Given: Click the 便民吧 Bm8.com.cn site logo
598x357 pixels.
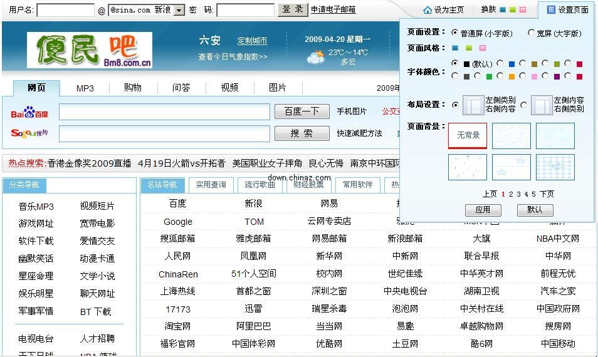Looking at the screenshot, I should [90, 50].
